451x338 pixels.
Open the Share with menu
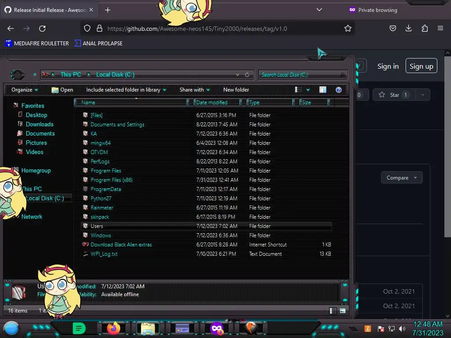[x=195, y=90]
